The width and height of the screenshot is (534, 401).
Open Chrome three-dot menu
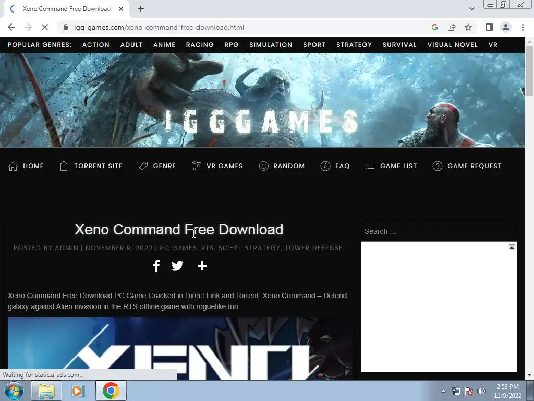coord(523,27)
